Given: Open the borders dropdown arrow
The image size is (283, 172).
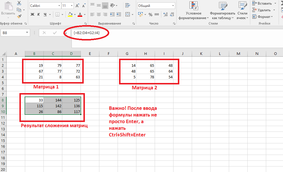Looking at the screenshot, I should click(x=63, y=14).
